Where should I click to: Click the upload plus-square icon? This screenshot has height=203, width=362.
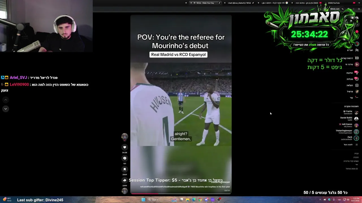(357, 85)
